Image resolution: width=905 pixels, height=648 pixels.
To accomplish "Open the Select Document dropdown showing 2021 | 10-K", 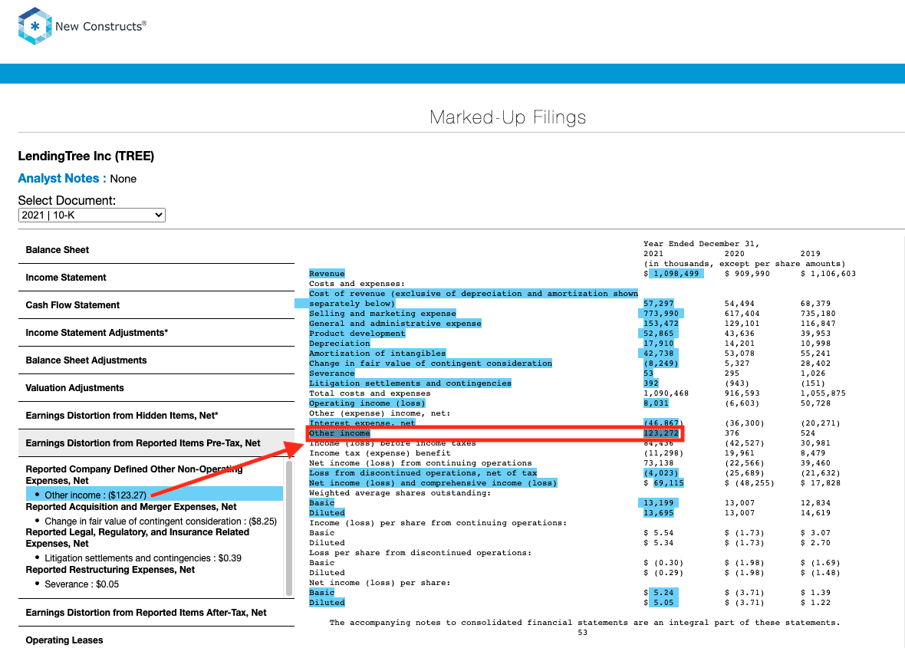I will tap(92, 215).
